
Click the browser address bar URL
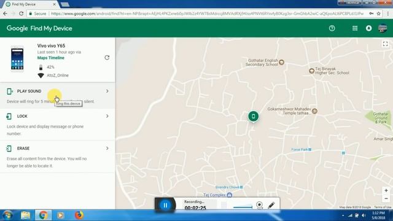[x=208, y=14]
